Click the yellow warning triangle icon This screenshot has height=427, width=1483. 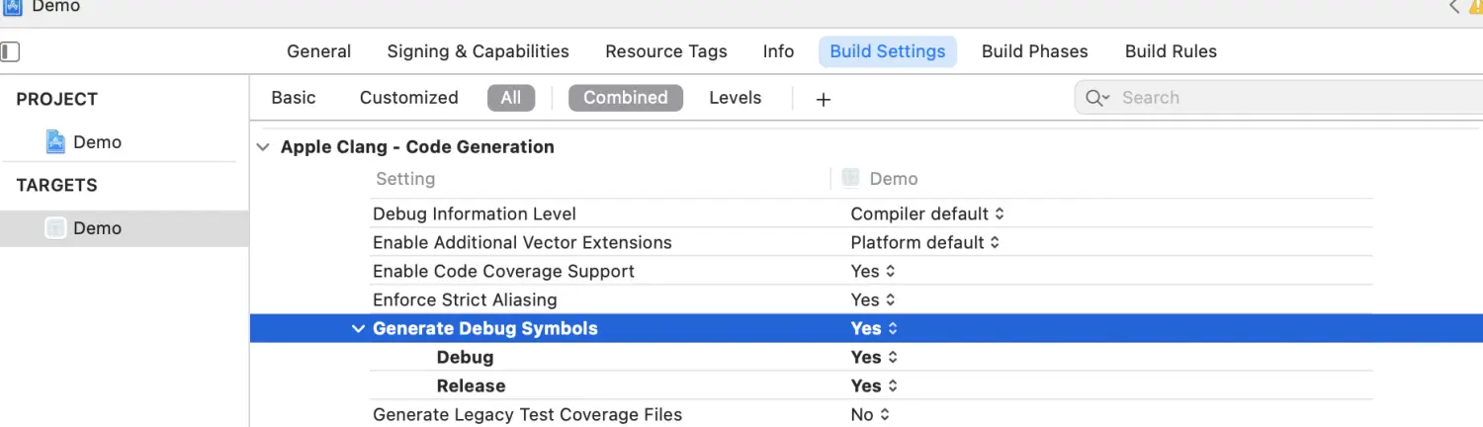(x=1476, y=6)
